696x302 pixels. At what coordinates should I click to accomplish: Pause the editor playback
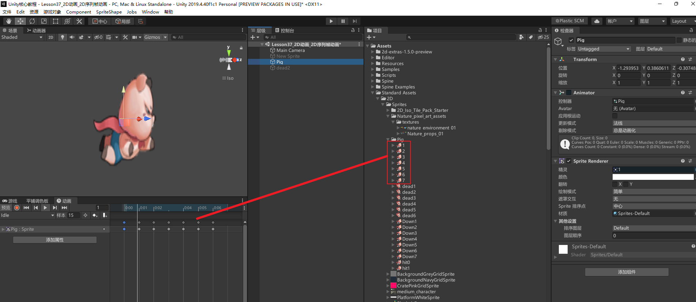click(x=343, y=21)
